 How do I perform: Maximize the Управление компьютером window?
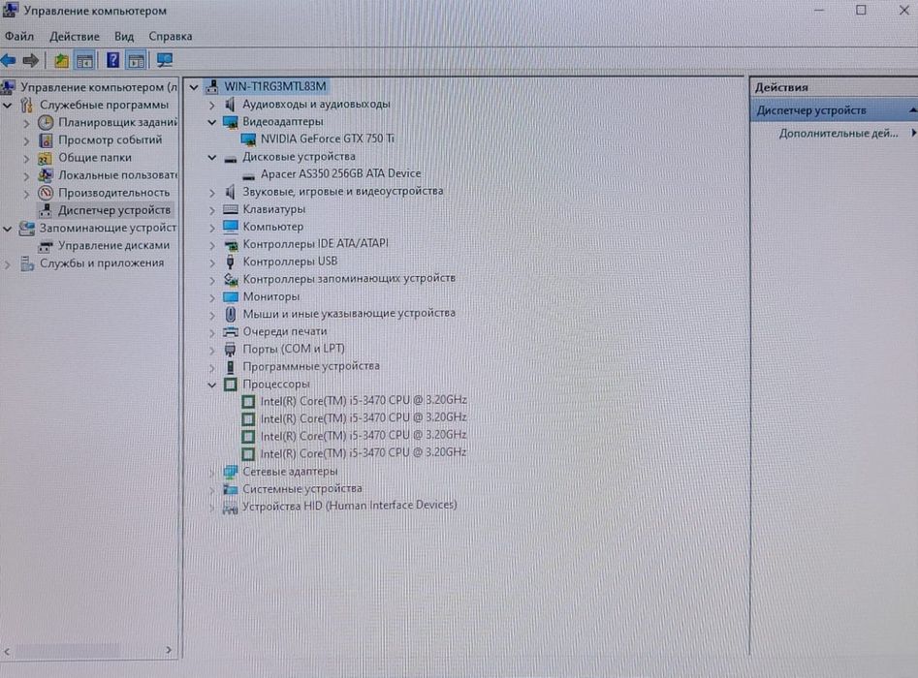point(861,10)
